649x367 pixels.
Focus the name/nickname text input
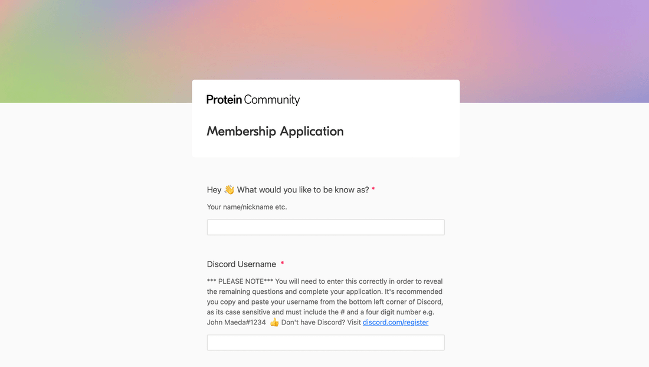[x=326, y=227]
